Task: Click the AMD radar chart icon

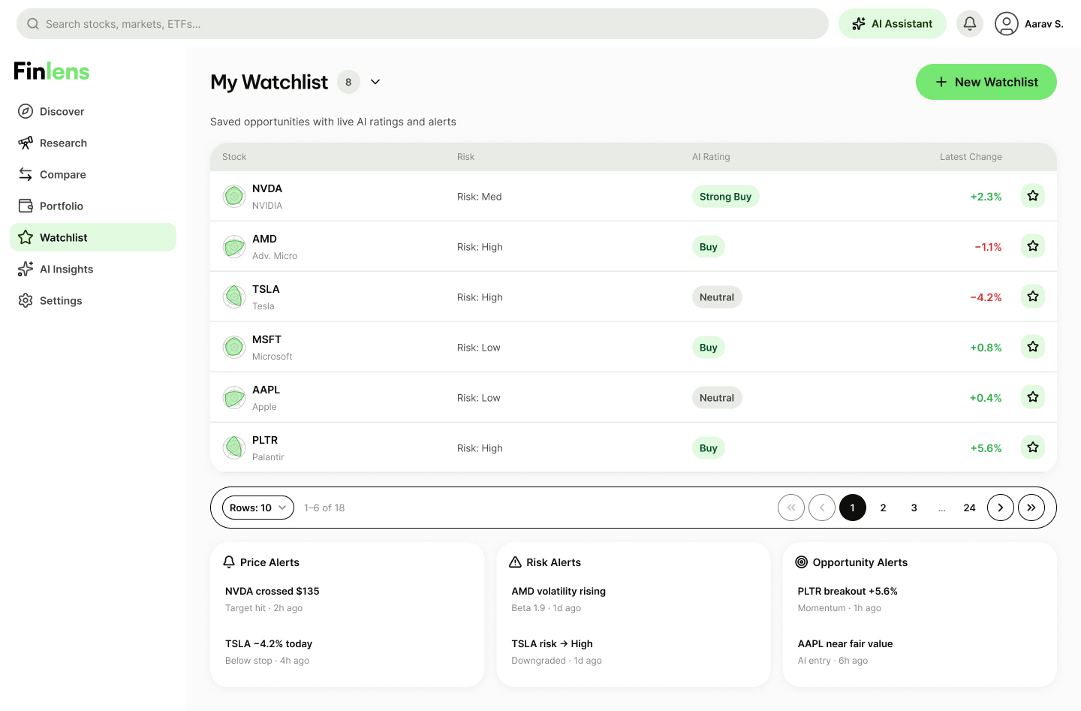Action: 234,247
